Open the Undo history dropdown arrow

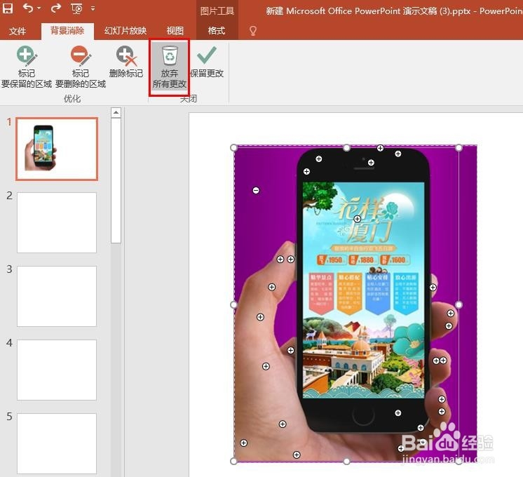point(39,8)
